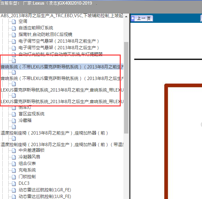Click the page icon beside 冷藏箱
The image size is (202, 199).
pyautogui.click(x=14, y=121)
